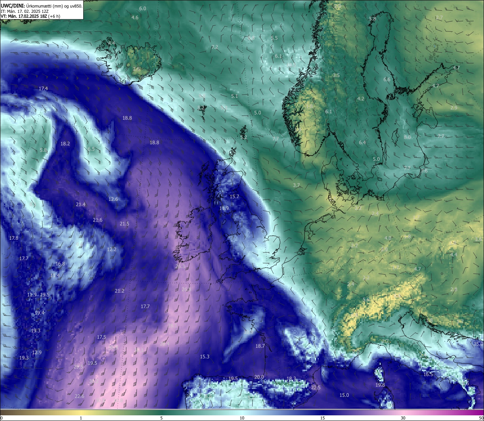Click the value 8.0 in the Baltic Sea
The image size is (484, 421).
click(x=407, y=137)
